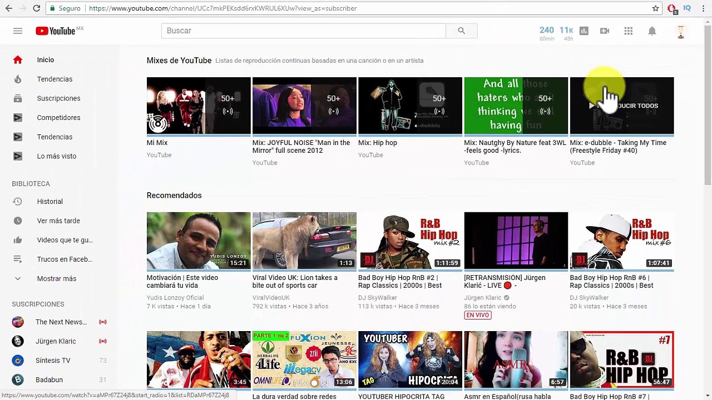Click the 'Mixes de YouTube' heading
Image resolution: width=712 pixels, height=400 pixels.
179,61
